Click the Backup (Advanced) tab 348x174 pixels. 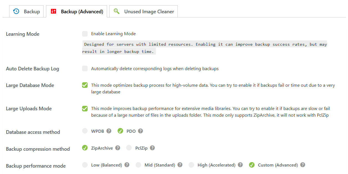pyautogui.click(x=77, y=12)
